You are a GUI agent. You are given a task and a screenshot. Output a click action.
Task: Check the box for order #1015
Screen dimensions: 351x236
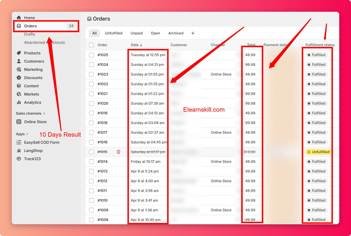click(x=91, y=152)
